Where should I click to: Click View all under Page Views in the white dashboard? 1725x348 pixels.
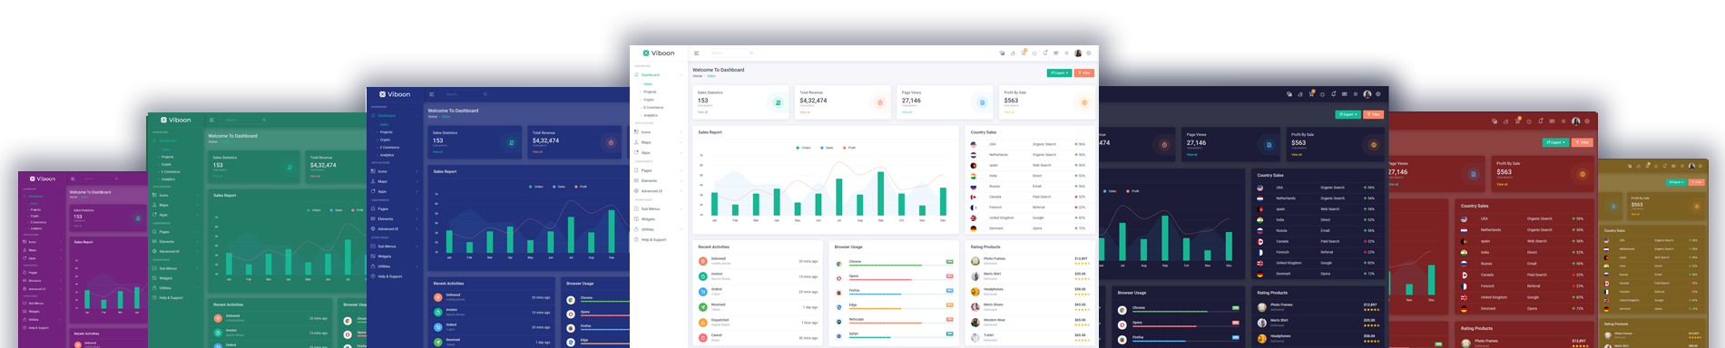pyautogui.click(x=907, y=112)
